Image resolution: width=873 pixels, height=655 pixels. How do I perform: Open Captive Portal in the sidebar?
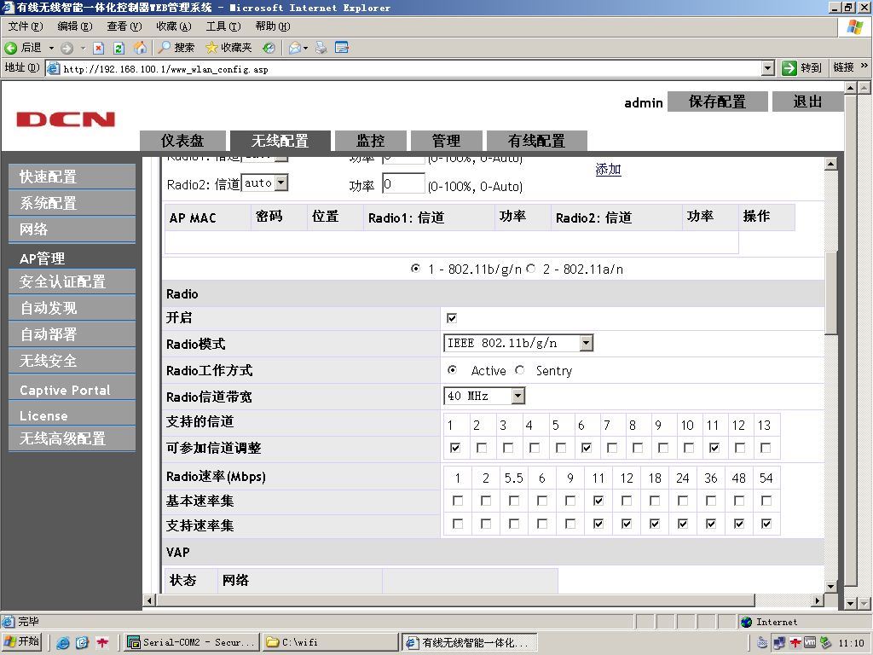coord(72,390)
